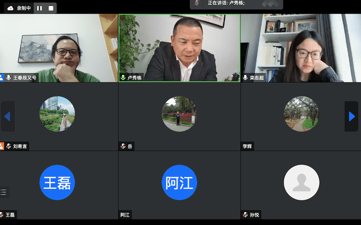This screenshot has width=361, height=225.
Task: Open the list panel icon at left edge
Action: click(4, 192)
